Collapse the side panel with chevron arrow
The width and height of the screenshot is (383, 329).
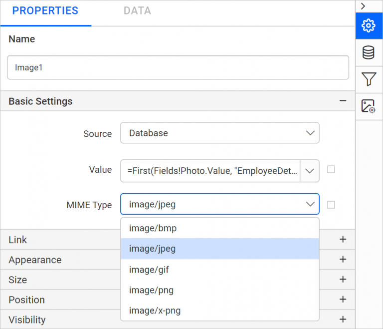pyautogui.click(x=363, y=6)
